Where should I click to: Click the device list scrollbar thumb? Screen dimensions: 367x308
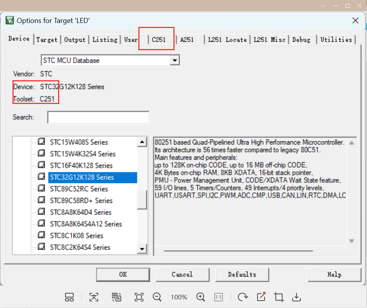[x=142, y=199]
